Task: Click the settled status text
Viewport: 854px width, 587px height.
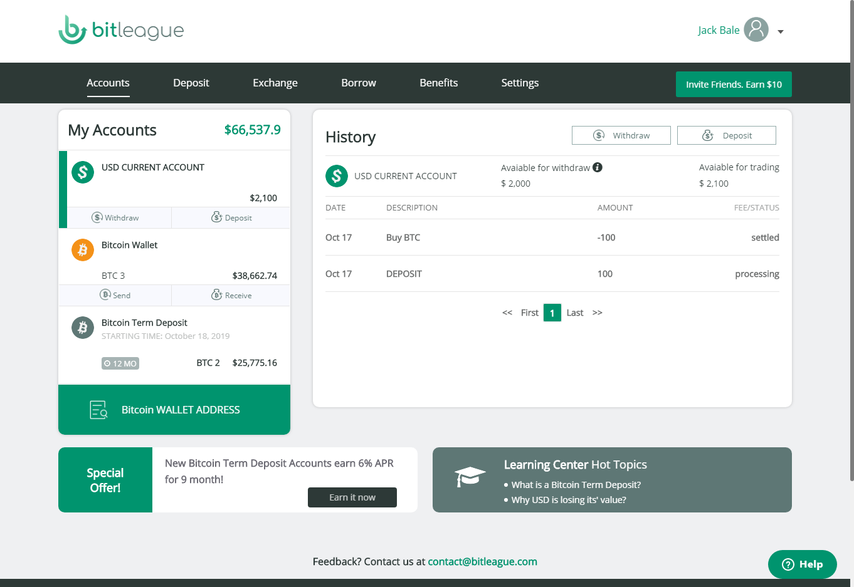Action: 765,237
